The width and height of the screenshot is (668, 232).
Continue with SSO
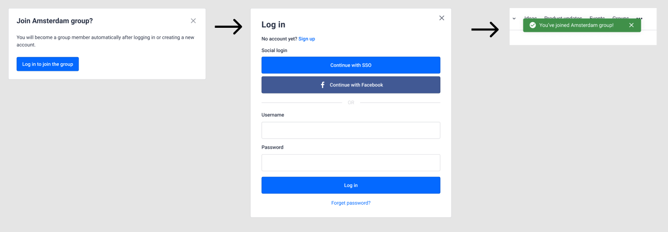pyautogui.click(x=351, y=65)
